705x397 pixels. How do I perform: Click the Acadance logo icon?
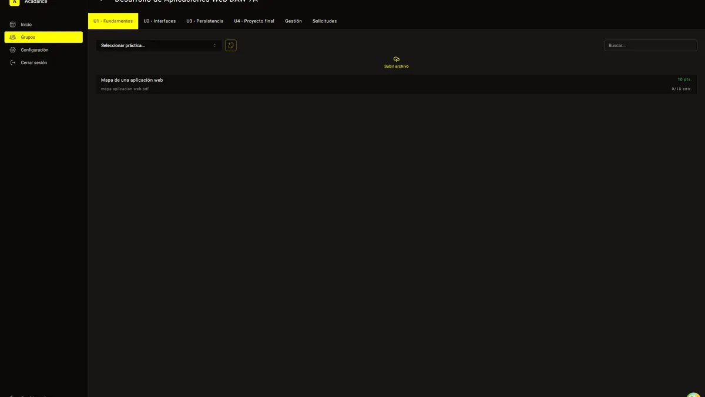(15, 2)
